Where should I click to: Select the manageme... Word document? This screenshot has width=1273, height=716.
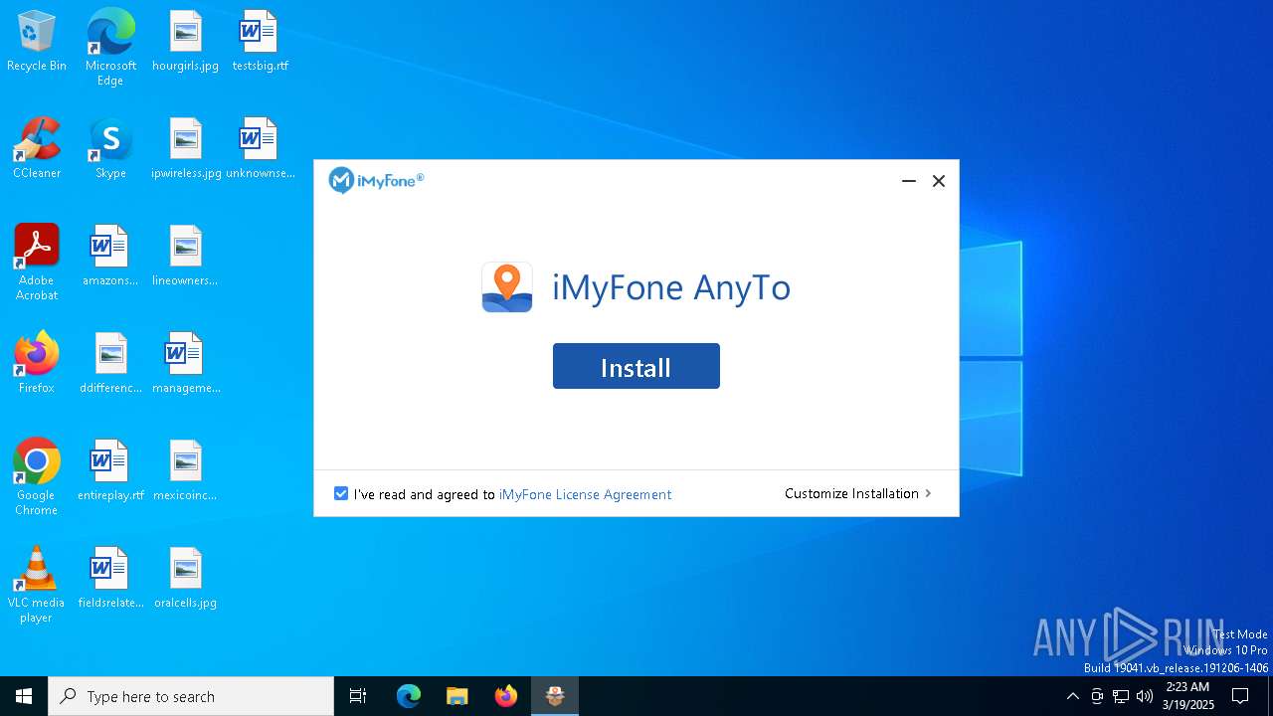(x=186, y=364)
